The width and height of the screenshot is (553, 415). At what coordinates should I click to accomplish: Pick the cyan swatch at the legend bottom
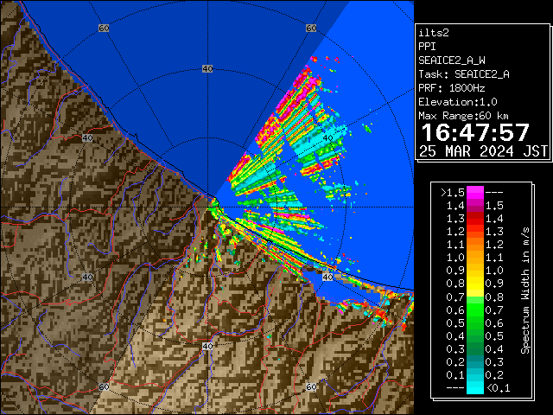[x=475, y=388]
